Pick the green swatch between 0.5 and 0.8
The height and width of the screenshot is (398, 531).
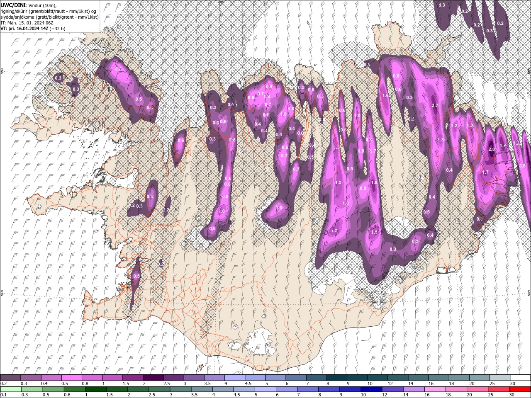(53, 389)
